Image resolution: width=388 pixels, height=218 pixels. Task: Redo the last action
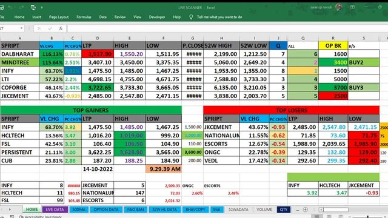pos(21,8)
